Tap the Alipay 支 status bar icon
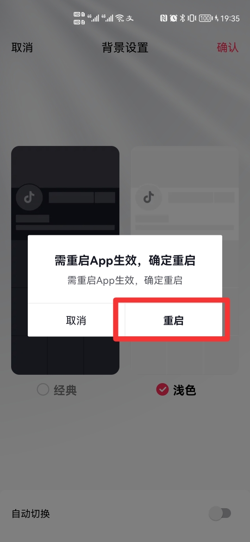Image resolution: width=250 pixels, height=542 pixels. (130, 18)
